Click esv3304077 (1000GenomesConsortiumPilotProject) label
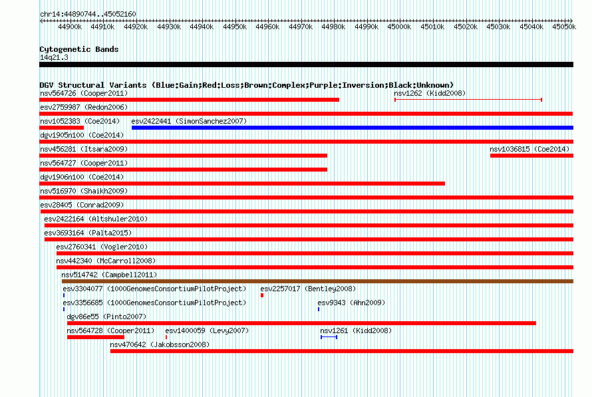This screenshot has height=397, width=592. pos(154,289)
